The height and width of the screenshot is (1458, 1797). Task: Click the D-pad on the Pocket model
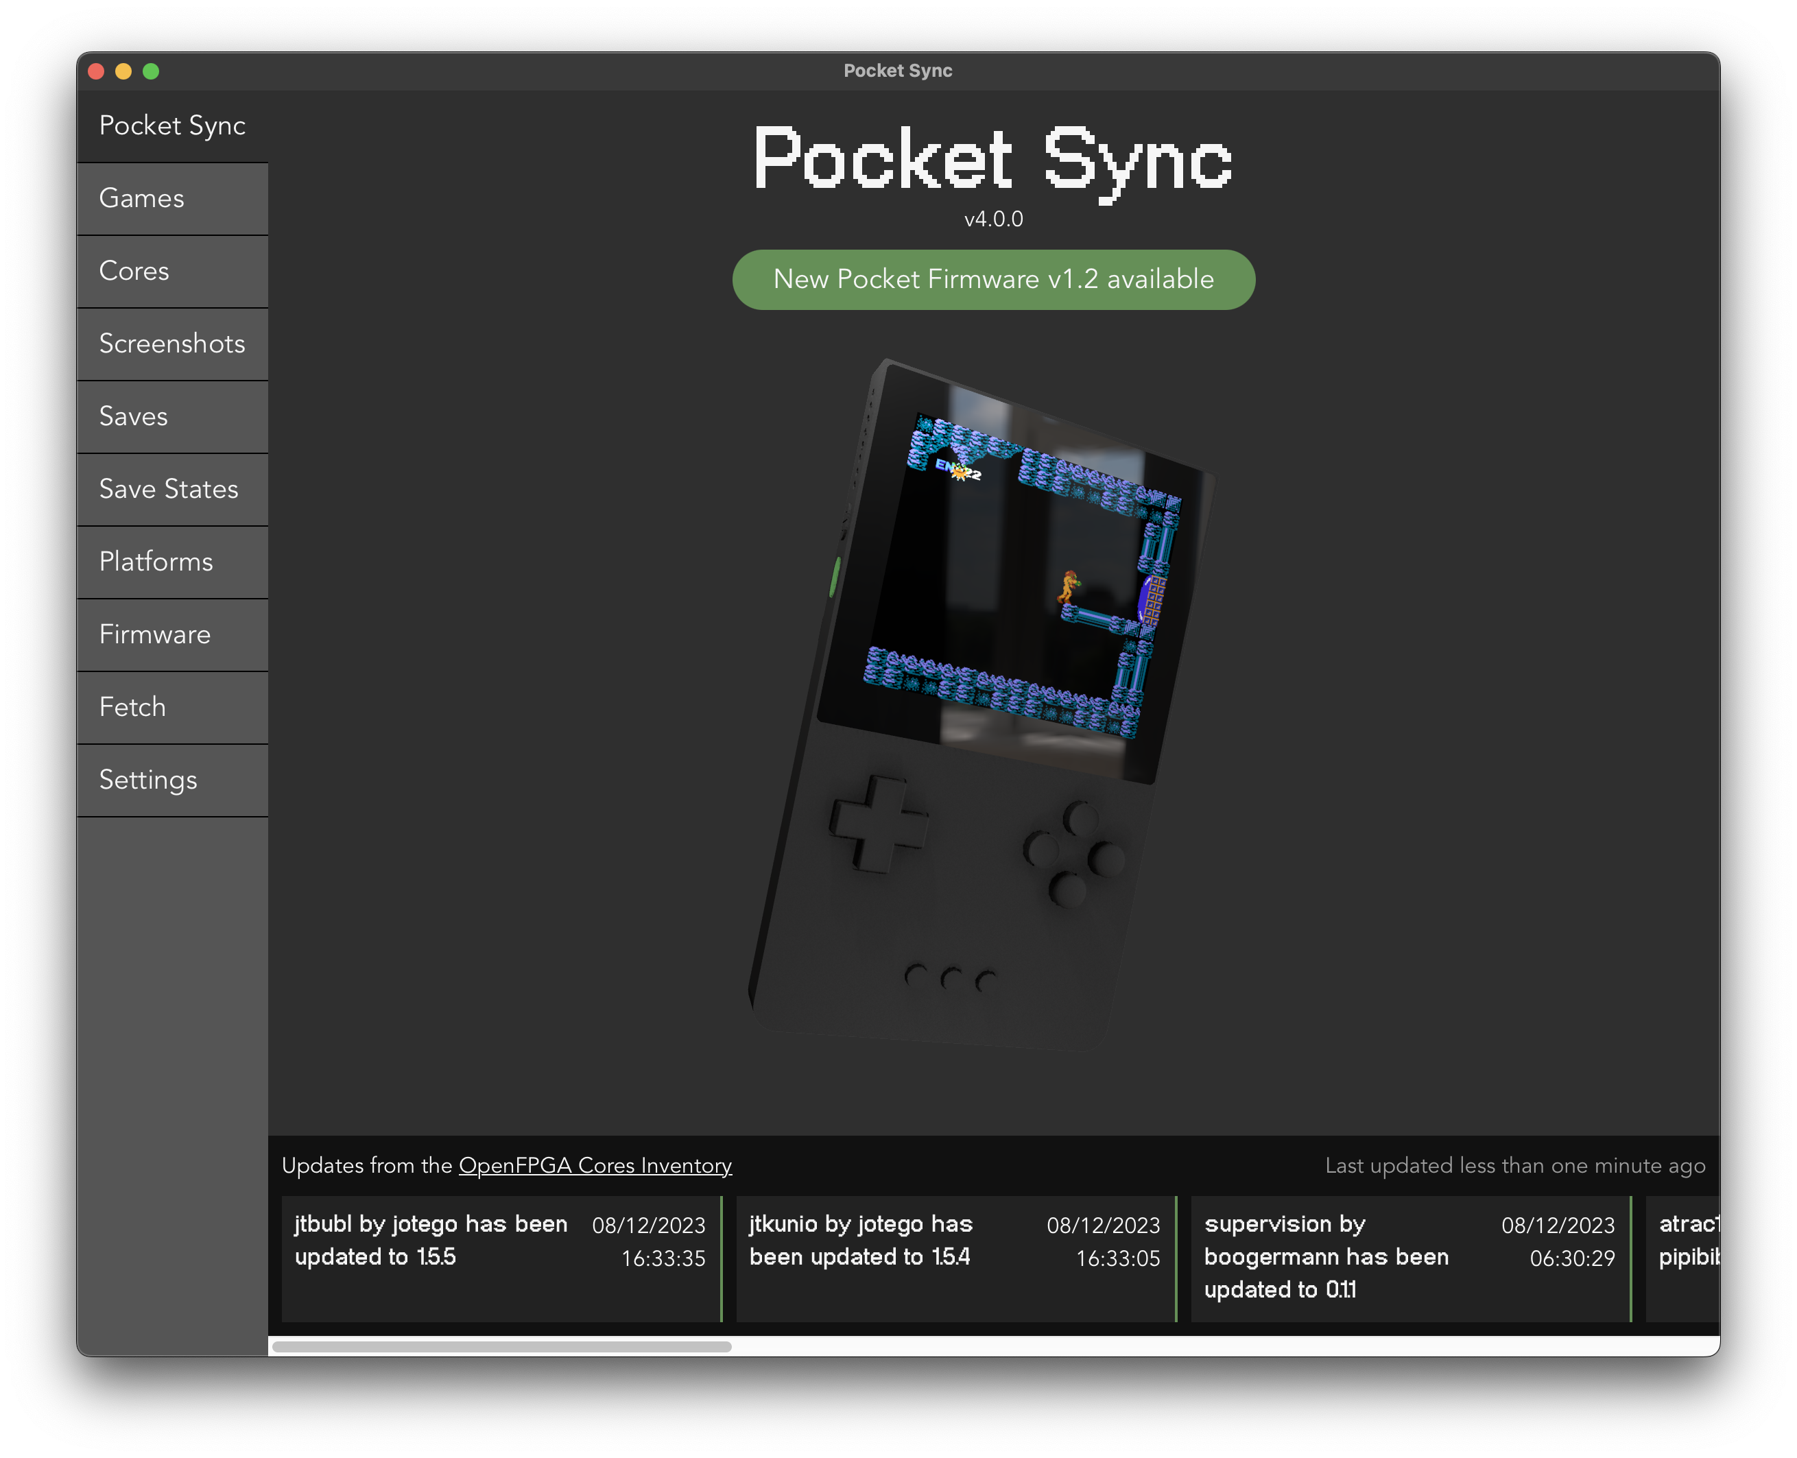tap(878, 823)
